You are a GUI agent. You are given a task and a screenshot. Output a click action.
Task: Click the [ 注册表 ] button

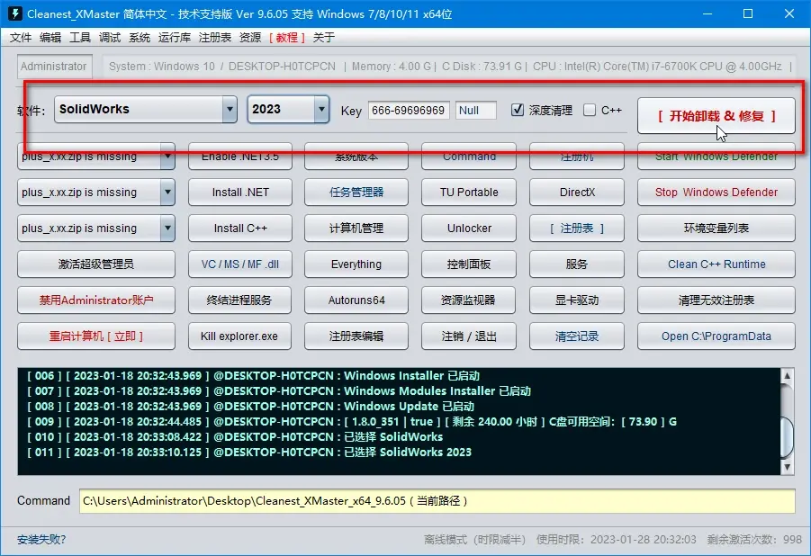[577, 229]
